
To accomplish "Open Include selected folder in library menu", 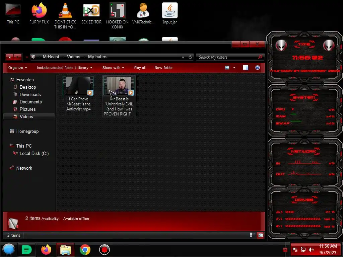I will tap(65, 68).
